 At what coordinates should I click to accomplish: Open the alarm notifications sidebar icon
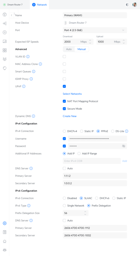point(4,241)
